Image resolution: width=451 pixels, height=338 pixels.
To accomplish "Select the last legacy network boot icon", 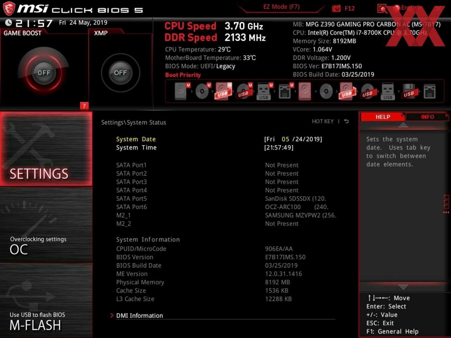I will pyautogui.click(x=429, y=91).
